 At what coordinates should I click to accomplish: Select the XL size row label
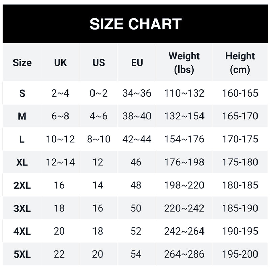coord(22,162)
